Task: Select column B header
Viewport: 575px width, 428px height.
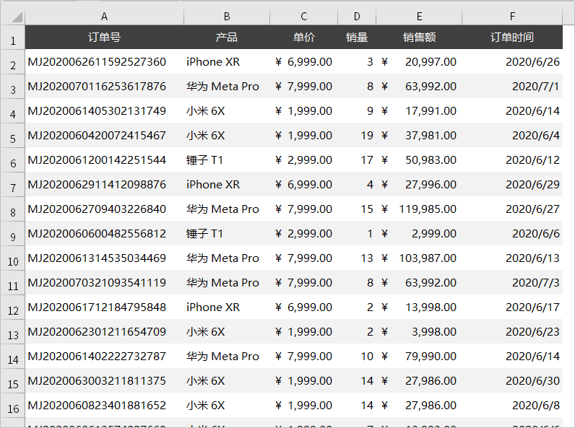Action: tap(227, 16)
